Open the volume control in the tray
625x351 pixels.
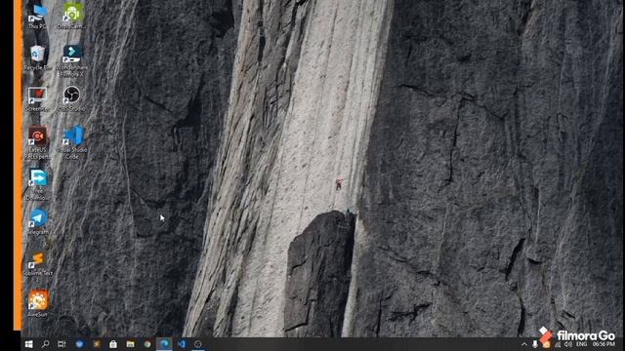click(568, 344)
